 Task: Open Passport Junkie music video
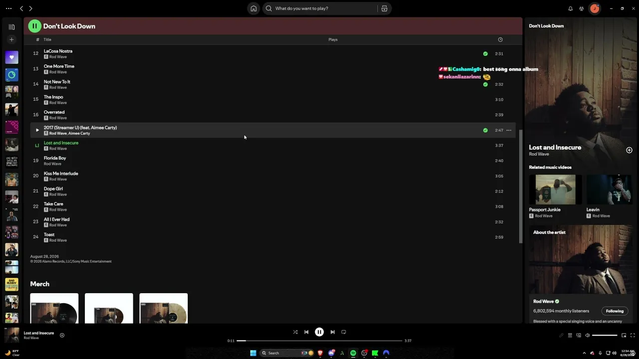coord(555,189)
